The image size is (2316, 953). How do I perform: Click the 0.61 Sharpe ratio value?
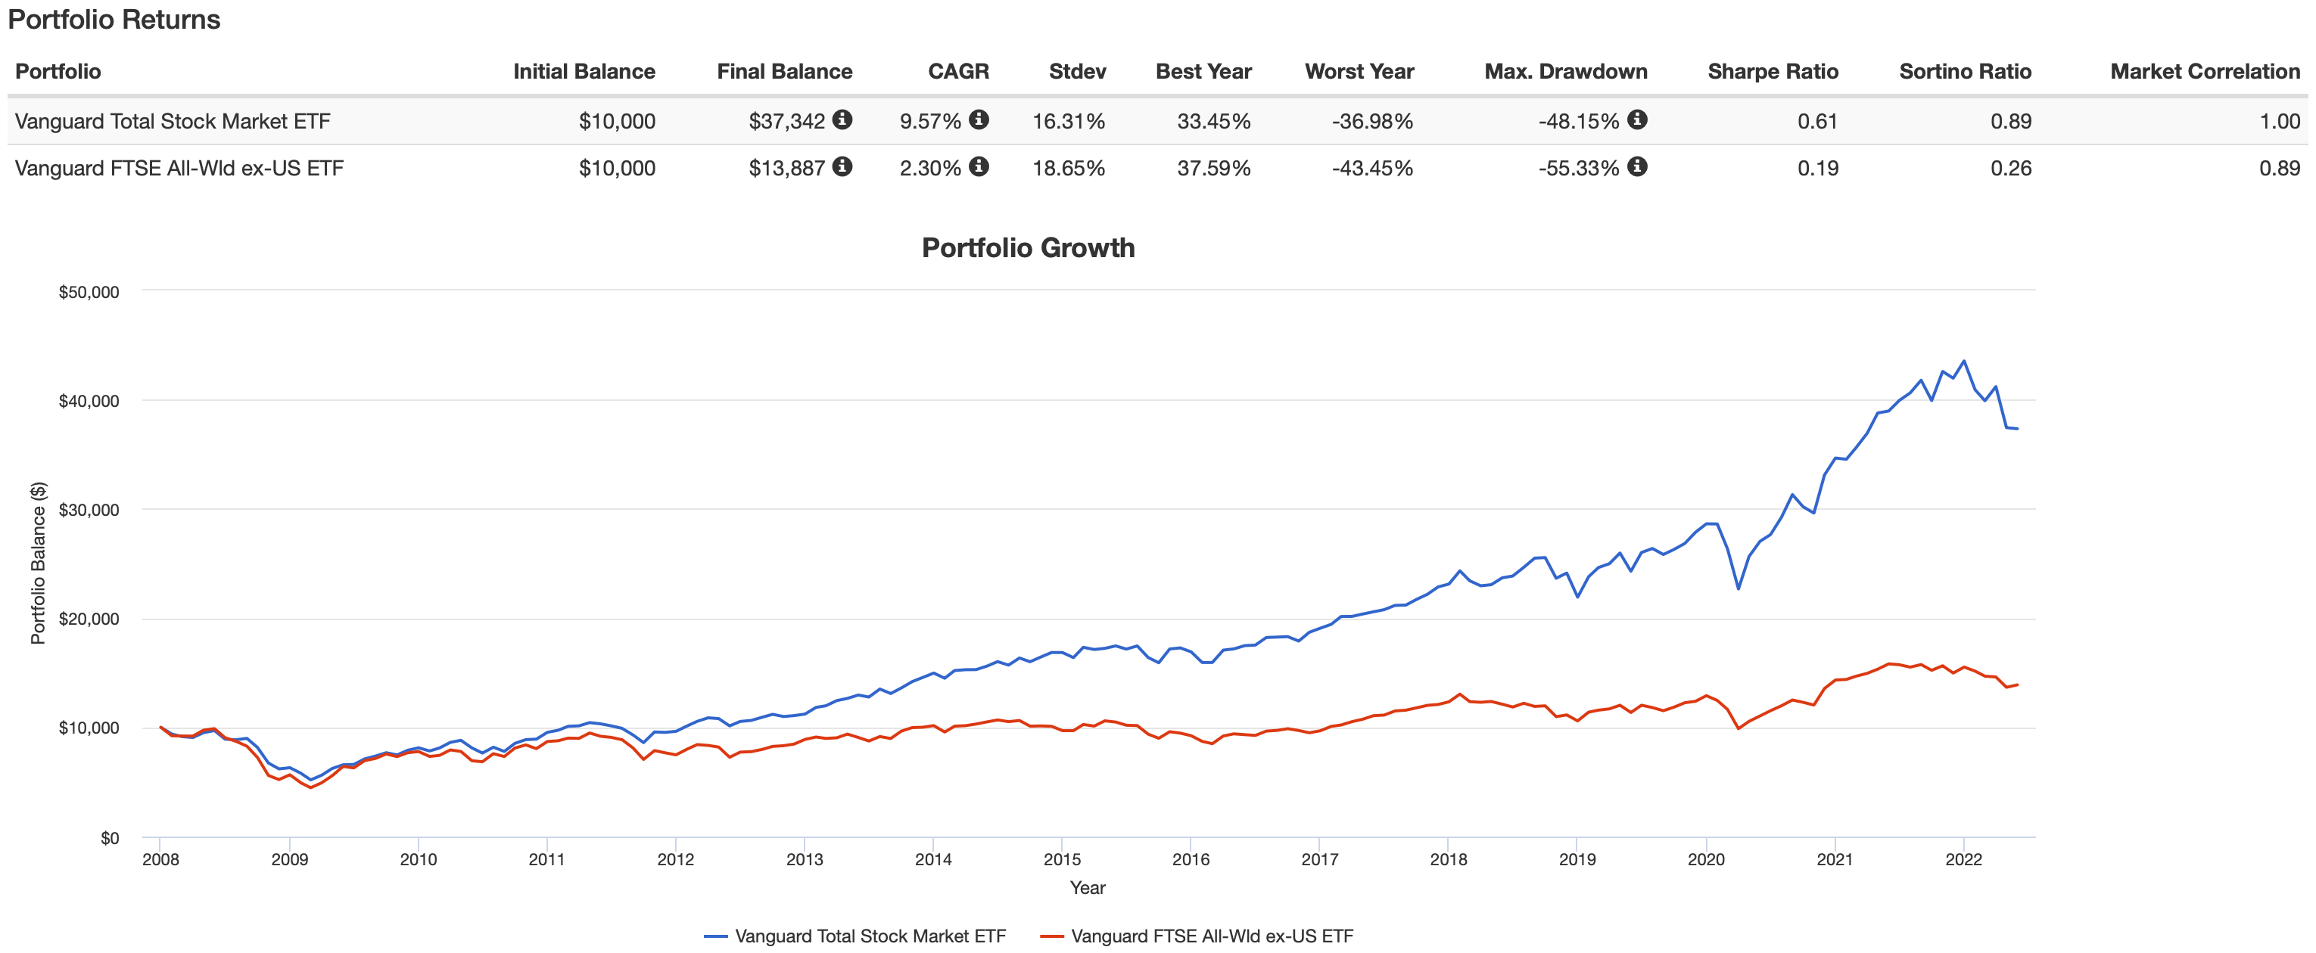(1818, 121)
